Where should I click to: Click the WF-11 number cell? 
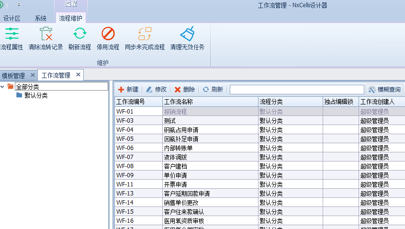138,184
